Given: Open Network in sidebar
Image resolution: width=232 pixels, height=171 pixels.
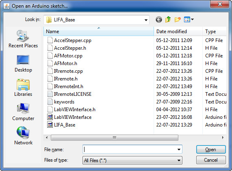Looking at the screenshot, I should point(23,136).
